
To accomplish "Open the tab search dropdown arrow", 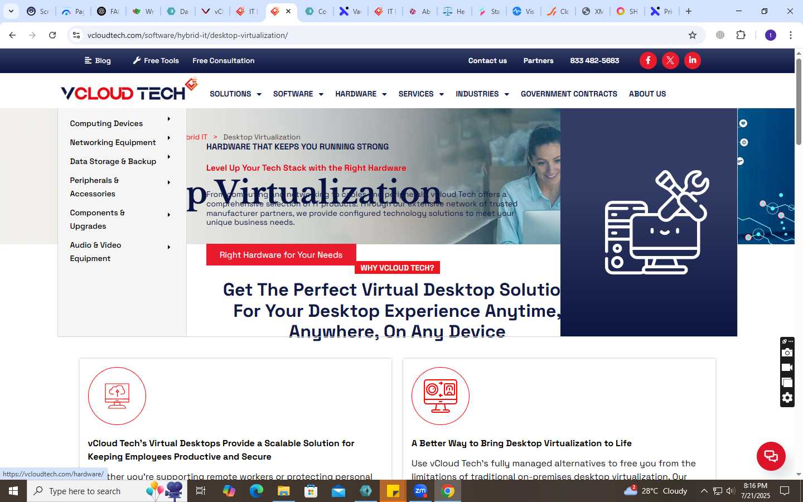I will (11, 11).
